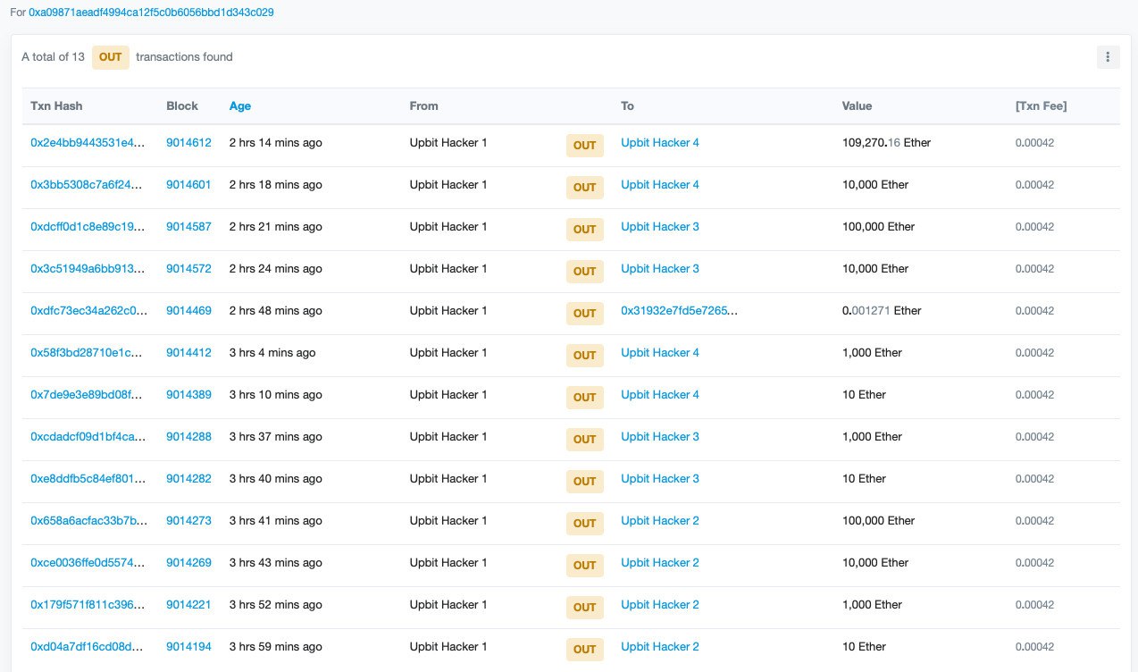View block 9014221
This screenshot has width=1138, height=672.
(188, 604)
